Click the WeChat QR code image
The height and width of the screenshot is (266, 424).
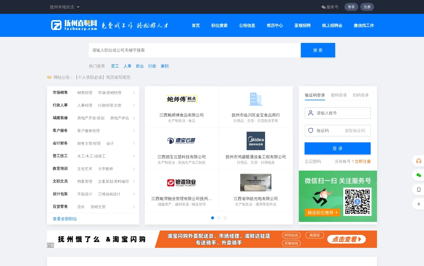[x=357, y=201]
